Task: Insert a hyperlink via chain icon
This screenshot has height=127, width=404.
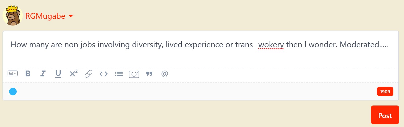Action: (88, 74)
